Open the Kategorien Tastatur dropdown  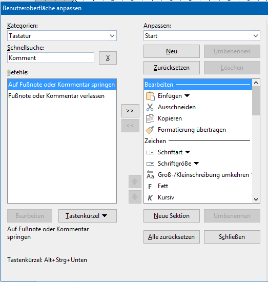(62, 35)
